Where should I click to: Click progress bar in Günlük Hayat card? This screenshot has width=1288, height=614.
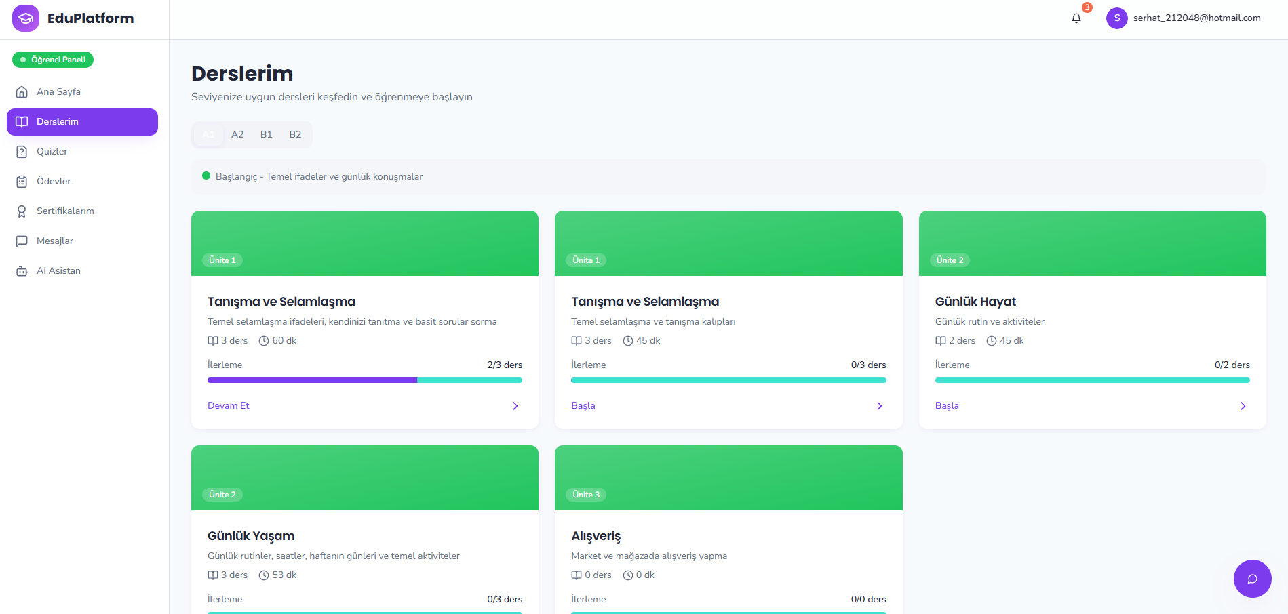[x=1092, y=380]
